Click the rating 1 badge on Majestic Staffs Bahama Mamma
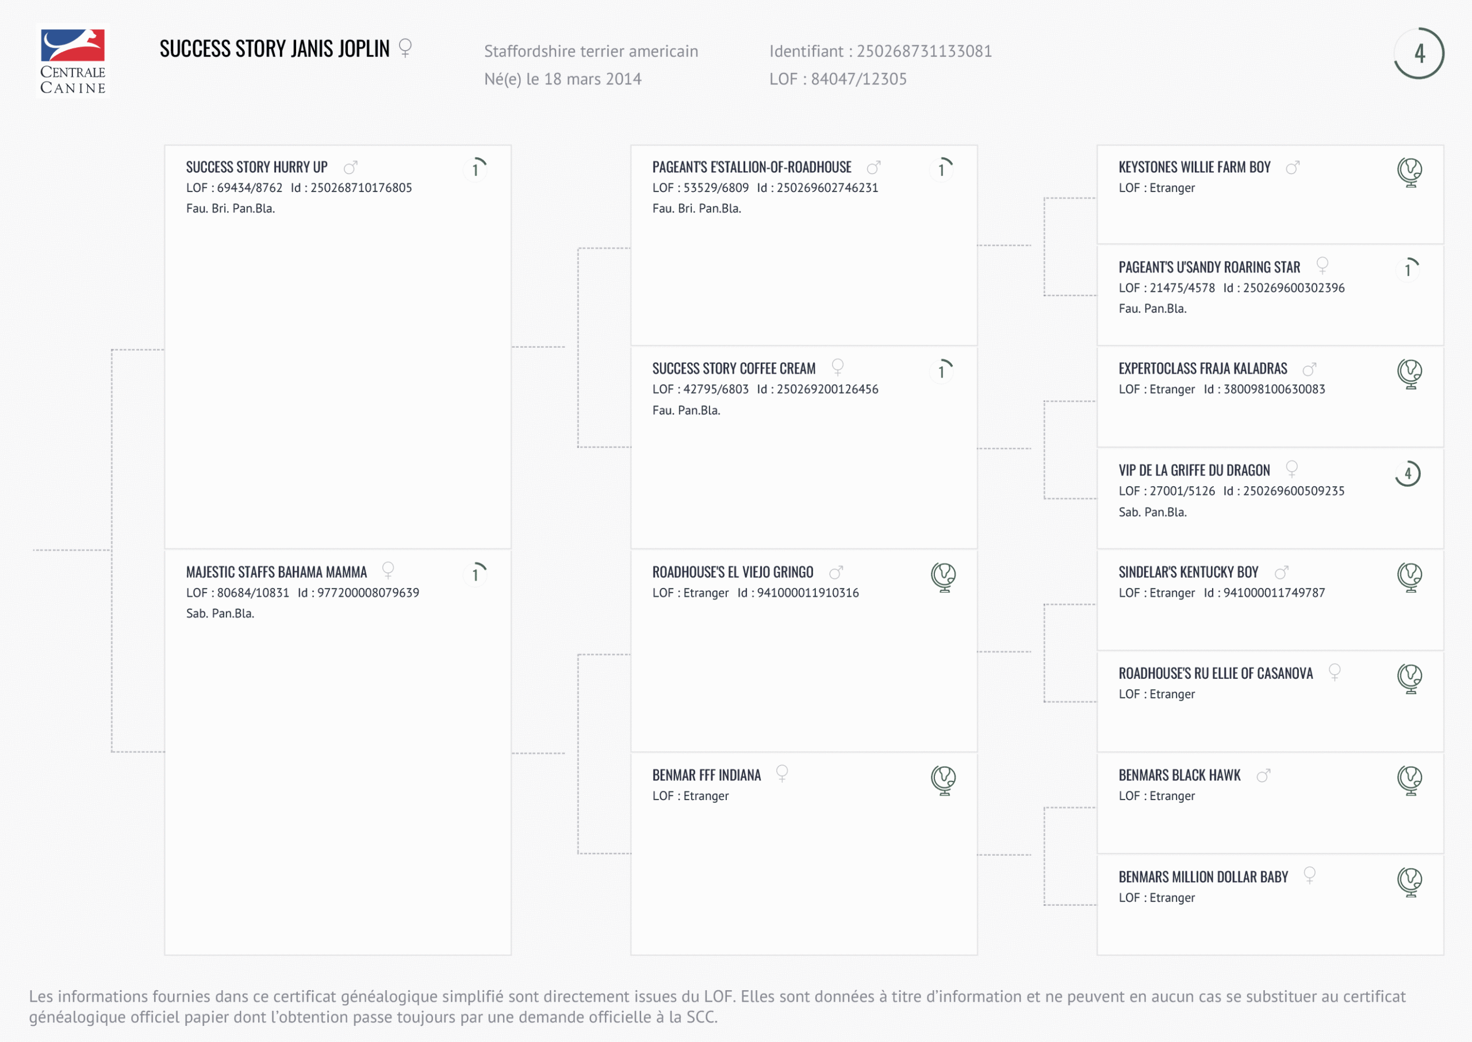The height and width of the screenshot is (1042, 1472). (x=476, y=574)
